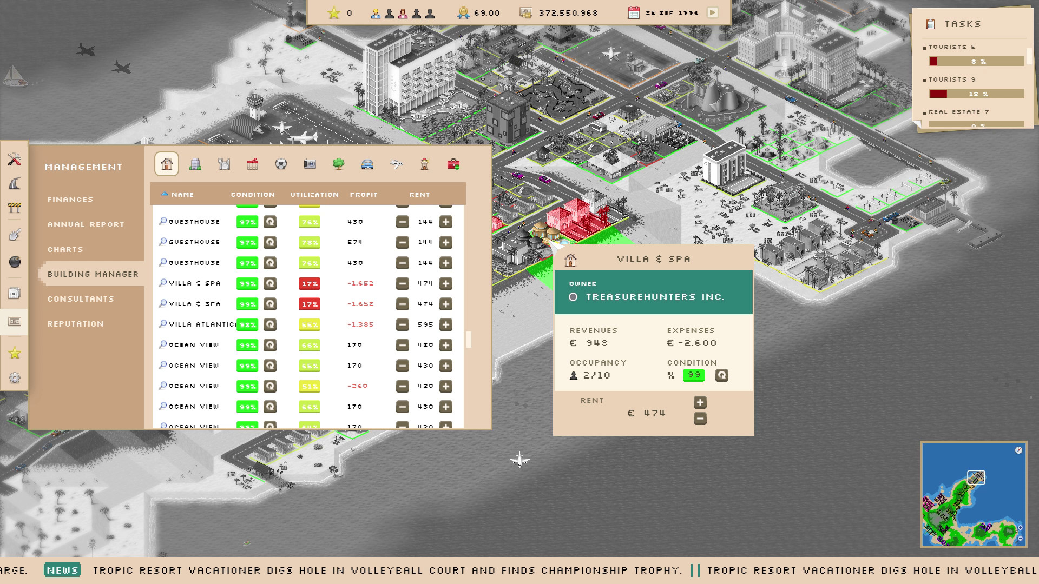Increase rent with plus in Villa & Spa popup

point(700,402)
